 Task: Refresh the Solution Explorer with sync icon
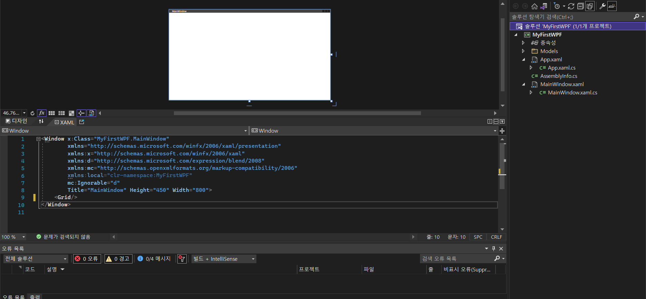(571, 6)
